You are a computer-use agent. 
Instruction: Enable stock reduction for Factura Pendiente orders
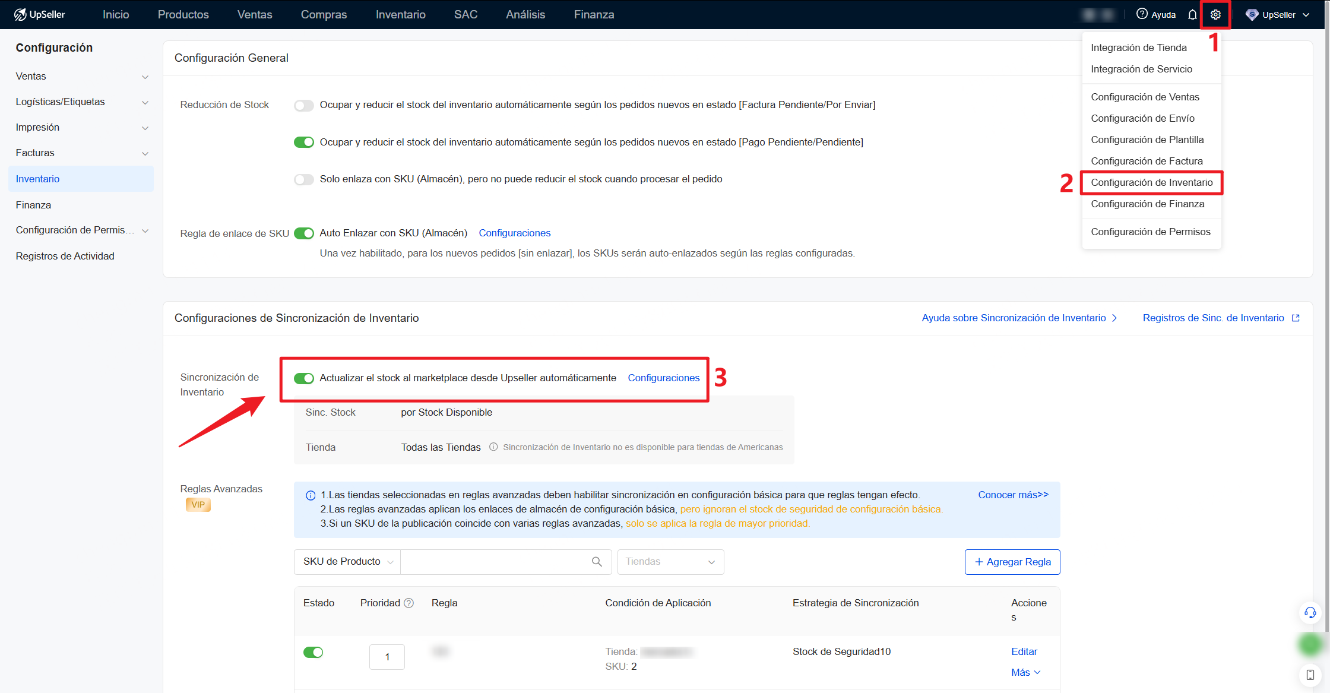coord(303,105)
